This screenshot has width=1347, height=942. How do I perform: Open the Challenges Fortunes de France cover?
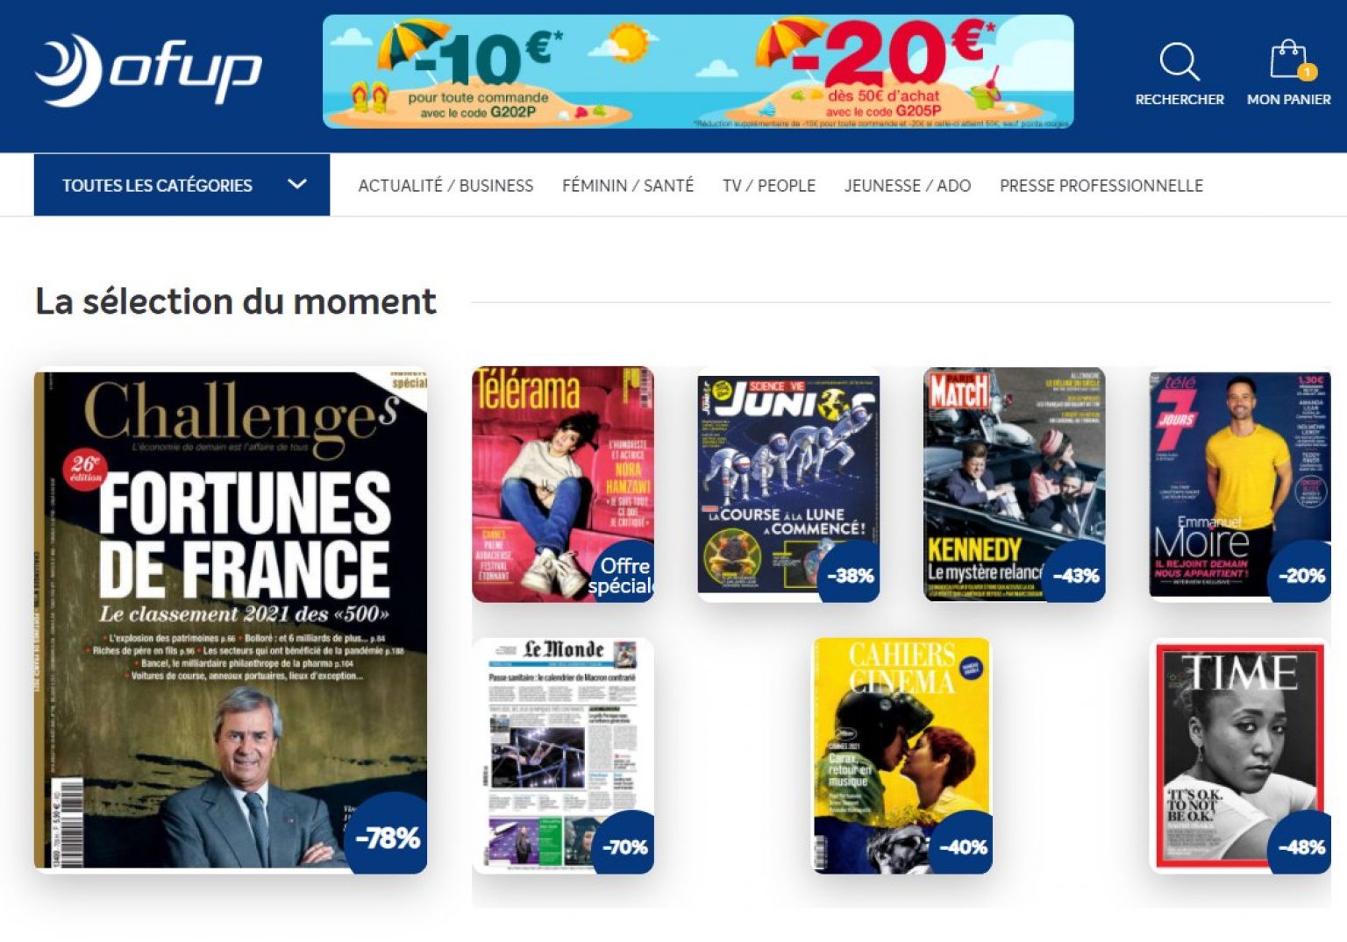[x=231, y=620]
